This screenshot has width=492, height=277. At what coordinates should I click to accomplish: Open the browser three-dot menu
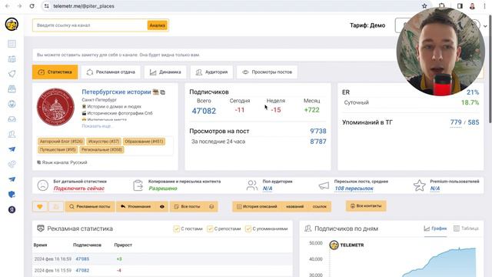click(485, 6)
